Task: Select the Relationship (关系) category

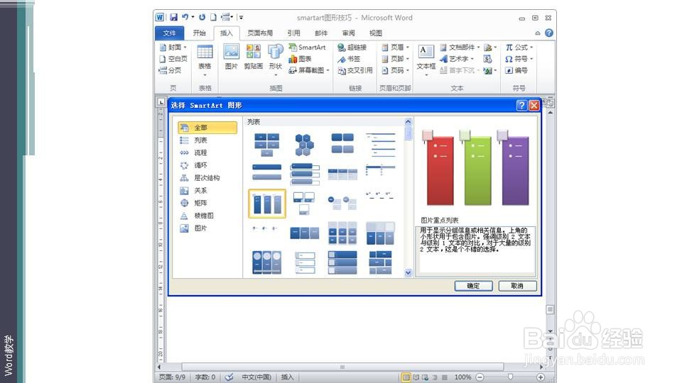Action: point(207,191)
